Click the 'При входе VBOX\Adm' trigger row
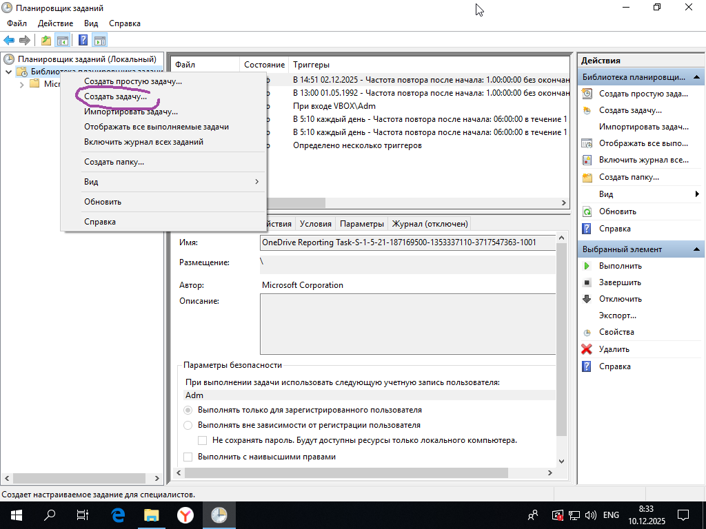 (334, 106)
